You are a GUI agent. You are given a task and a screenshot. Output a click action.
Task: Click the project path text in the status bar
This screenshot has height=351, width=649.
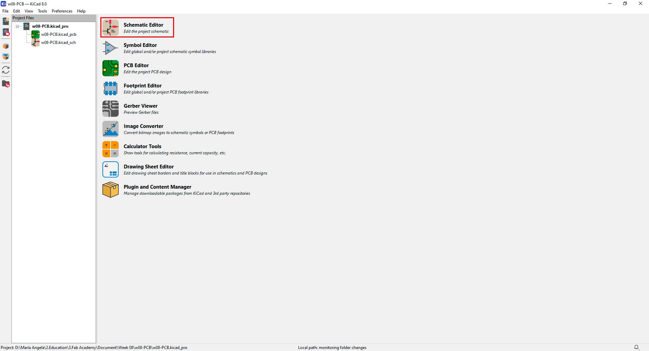click(x=94, y=348)
